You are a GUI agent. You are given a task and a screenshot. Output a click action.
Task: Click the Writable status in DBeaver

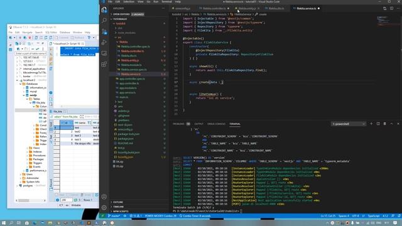click(x=76, y=205)
